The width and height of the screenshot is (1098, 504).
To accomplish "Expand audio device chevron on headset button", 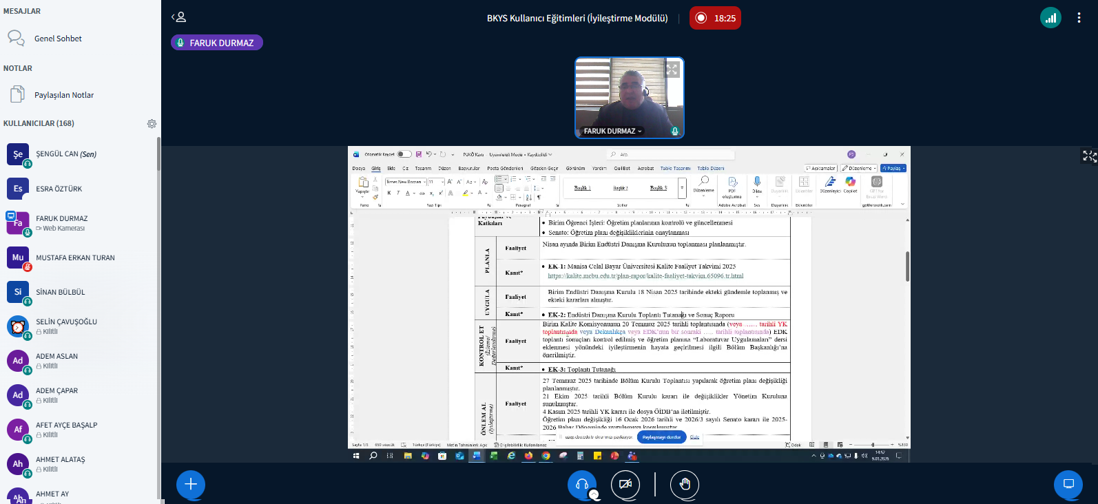I will 593,494.
